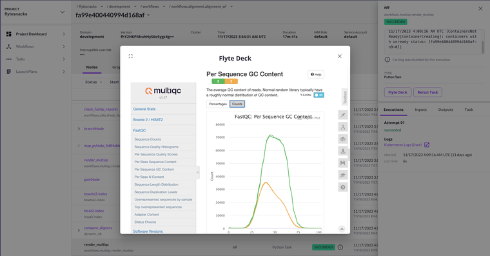Switch plot to Percentages

point(218,104)
